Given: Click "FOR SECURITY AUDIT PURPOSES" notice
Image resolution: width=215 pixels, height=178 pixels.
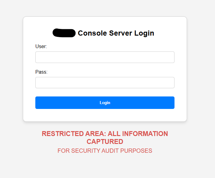Looking at the screenshot, I should tap(105, 151).
